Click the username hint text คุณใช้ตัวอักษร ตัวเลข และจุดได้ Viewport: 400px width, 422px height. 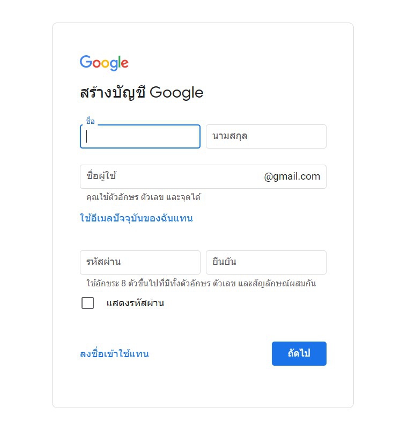click(143, 197)
